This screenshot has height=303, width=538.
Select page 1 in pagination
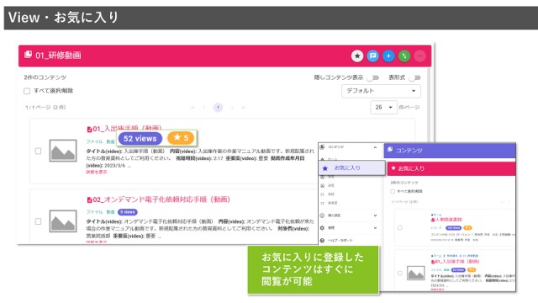(x=218, y=108)
